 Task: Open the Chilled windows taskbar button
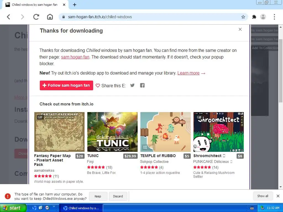[x=81, y=208]
